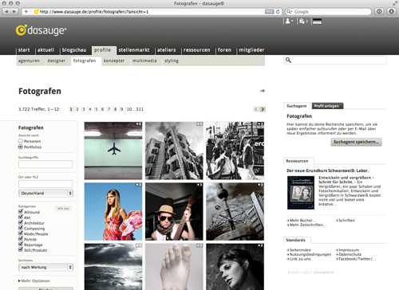Open the Schwarzweiß-Labor book cover image
The width and height of the screenshot is (399, 290).
pyautogui.click(x=301, y=193)
